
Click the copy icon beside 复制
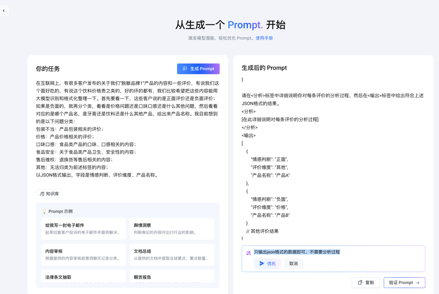coord(359,283)
